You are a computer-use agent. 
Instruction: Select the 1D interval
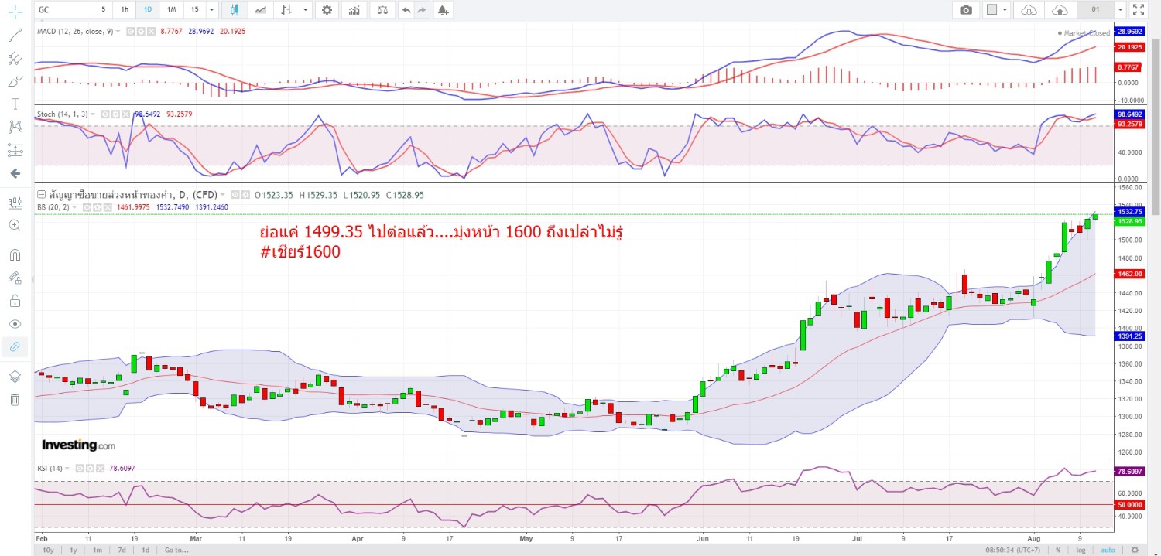click(x=148, y=9)
